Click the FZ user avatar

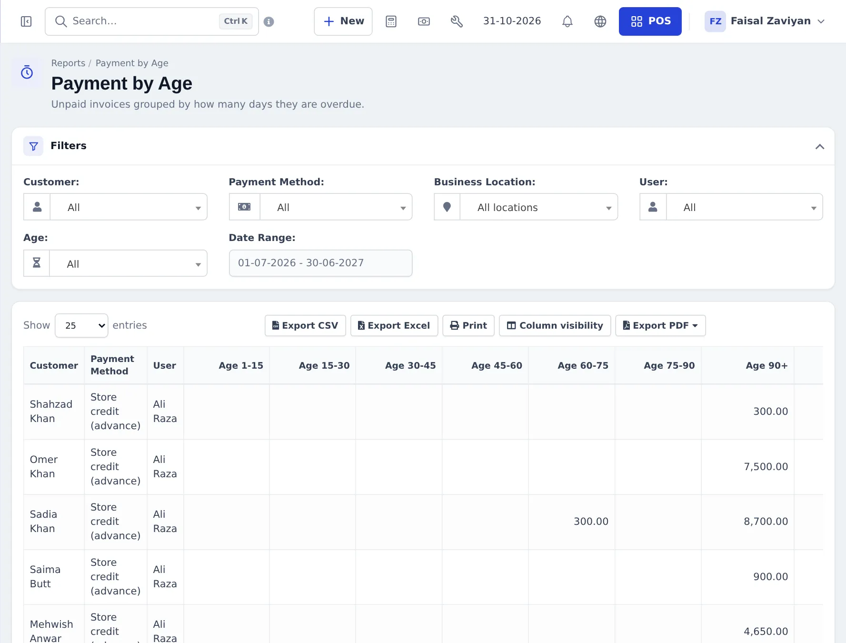pos(715,21)
